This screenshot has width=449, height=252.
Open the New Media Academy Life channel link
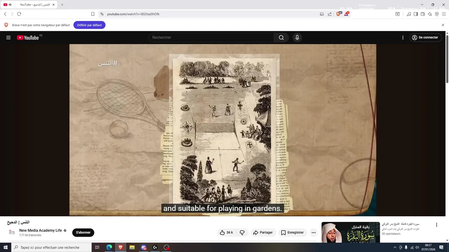pyautogui.click(x=40, y=230)
